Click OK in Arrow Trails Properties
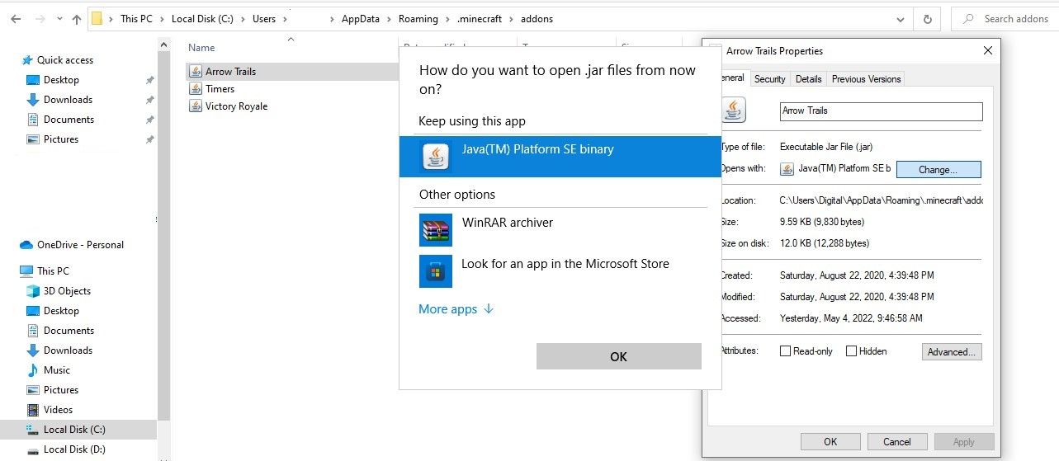Viewport: 1059px width, 461px height. click(x=830, y=442)
